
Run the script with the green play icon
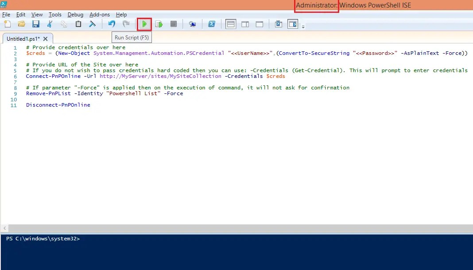coord(144,24)
